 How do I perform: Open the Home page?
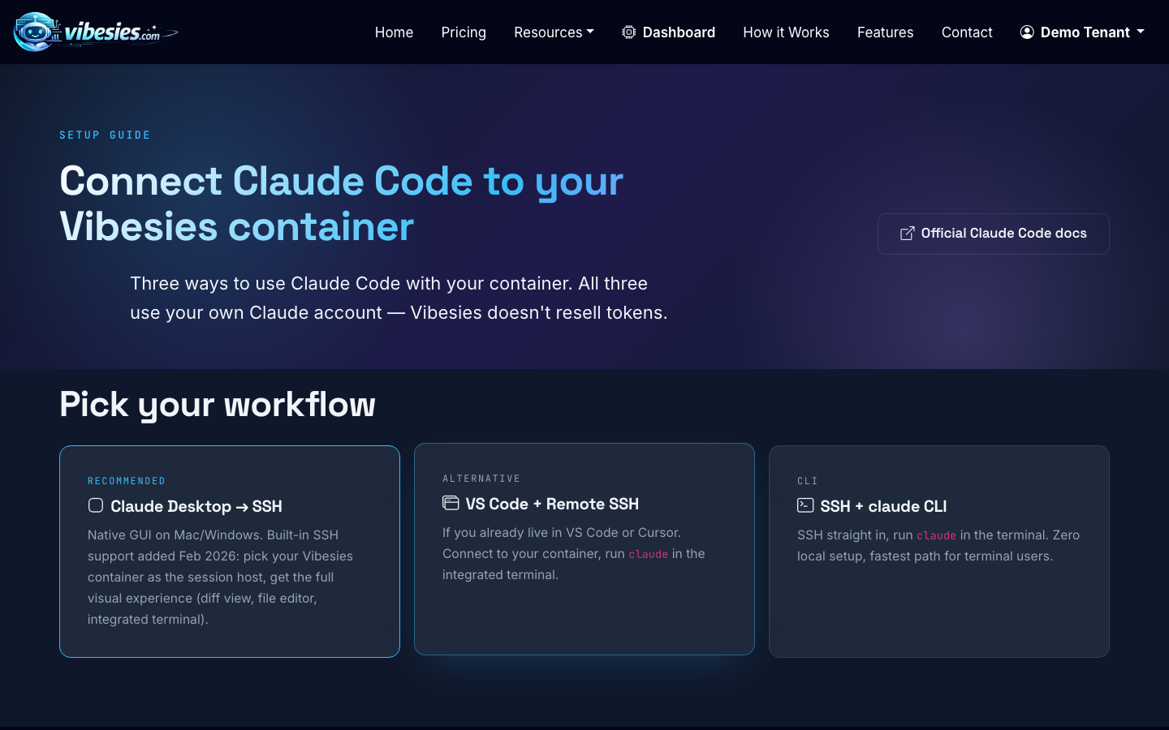tap(394, 32)
